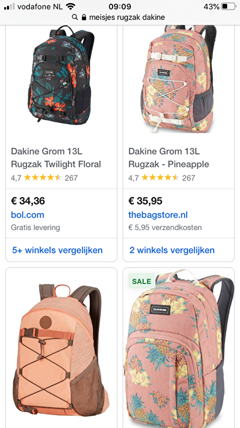The height and width of the screenshot is (428, 240).
Task: Tap the green SALE badge
Action: [x=141, y=281]
